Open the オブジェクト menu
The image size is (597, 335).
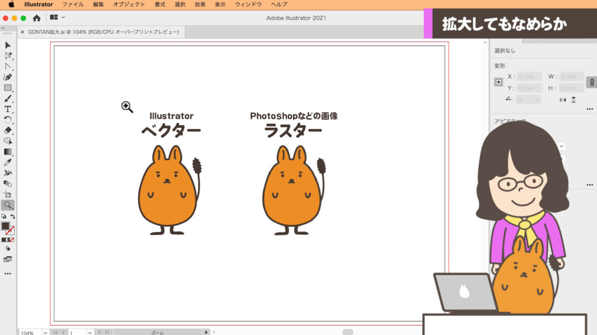[129, 4]
